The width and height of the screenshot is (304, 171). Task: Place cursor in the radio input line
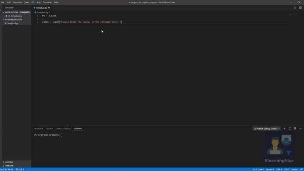click(82, 22)
